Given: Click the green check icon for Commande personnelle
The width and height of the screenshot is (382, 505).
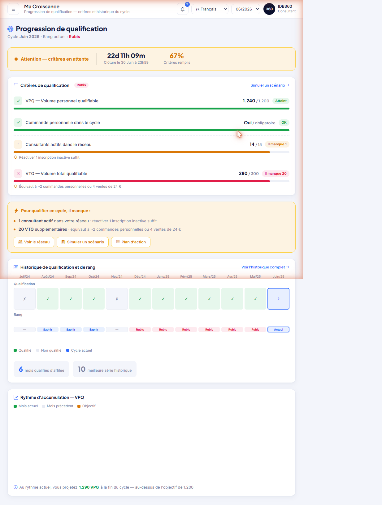Looking at the screenshot, I should (x=18, y=122).
